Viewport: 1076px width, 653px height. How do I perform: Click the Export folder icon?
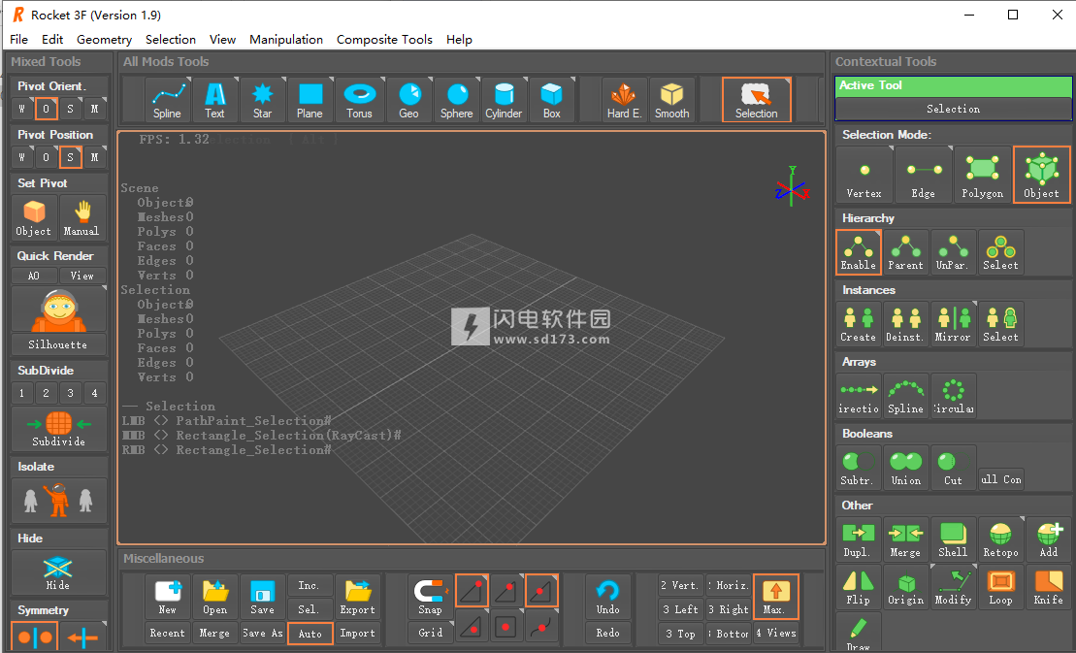coord(357,597)
